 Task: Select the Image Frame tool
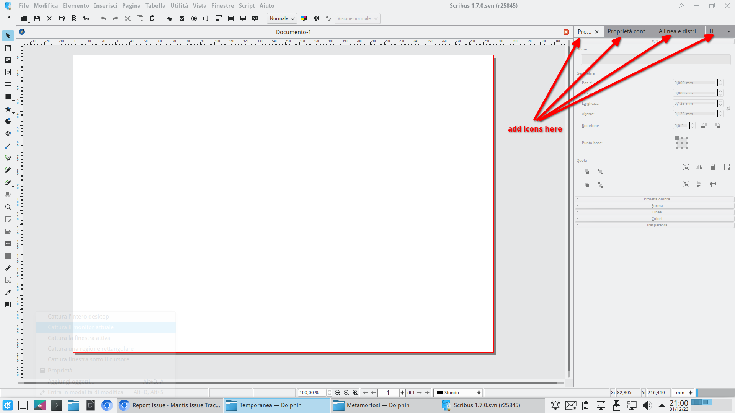(8, 60)
